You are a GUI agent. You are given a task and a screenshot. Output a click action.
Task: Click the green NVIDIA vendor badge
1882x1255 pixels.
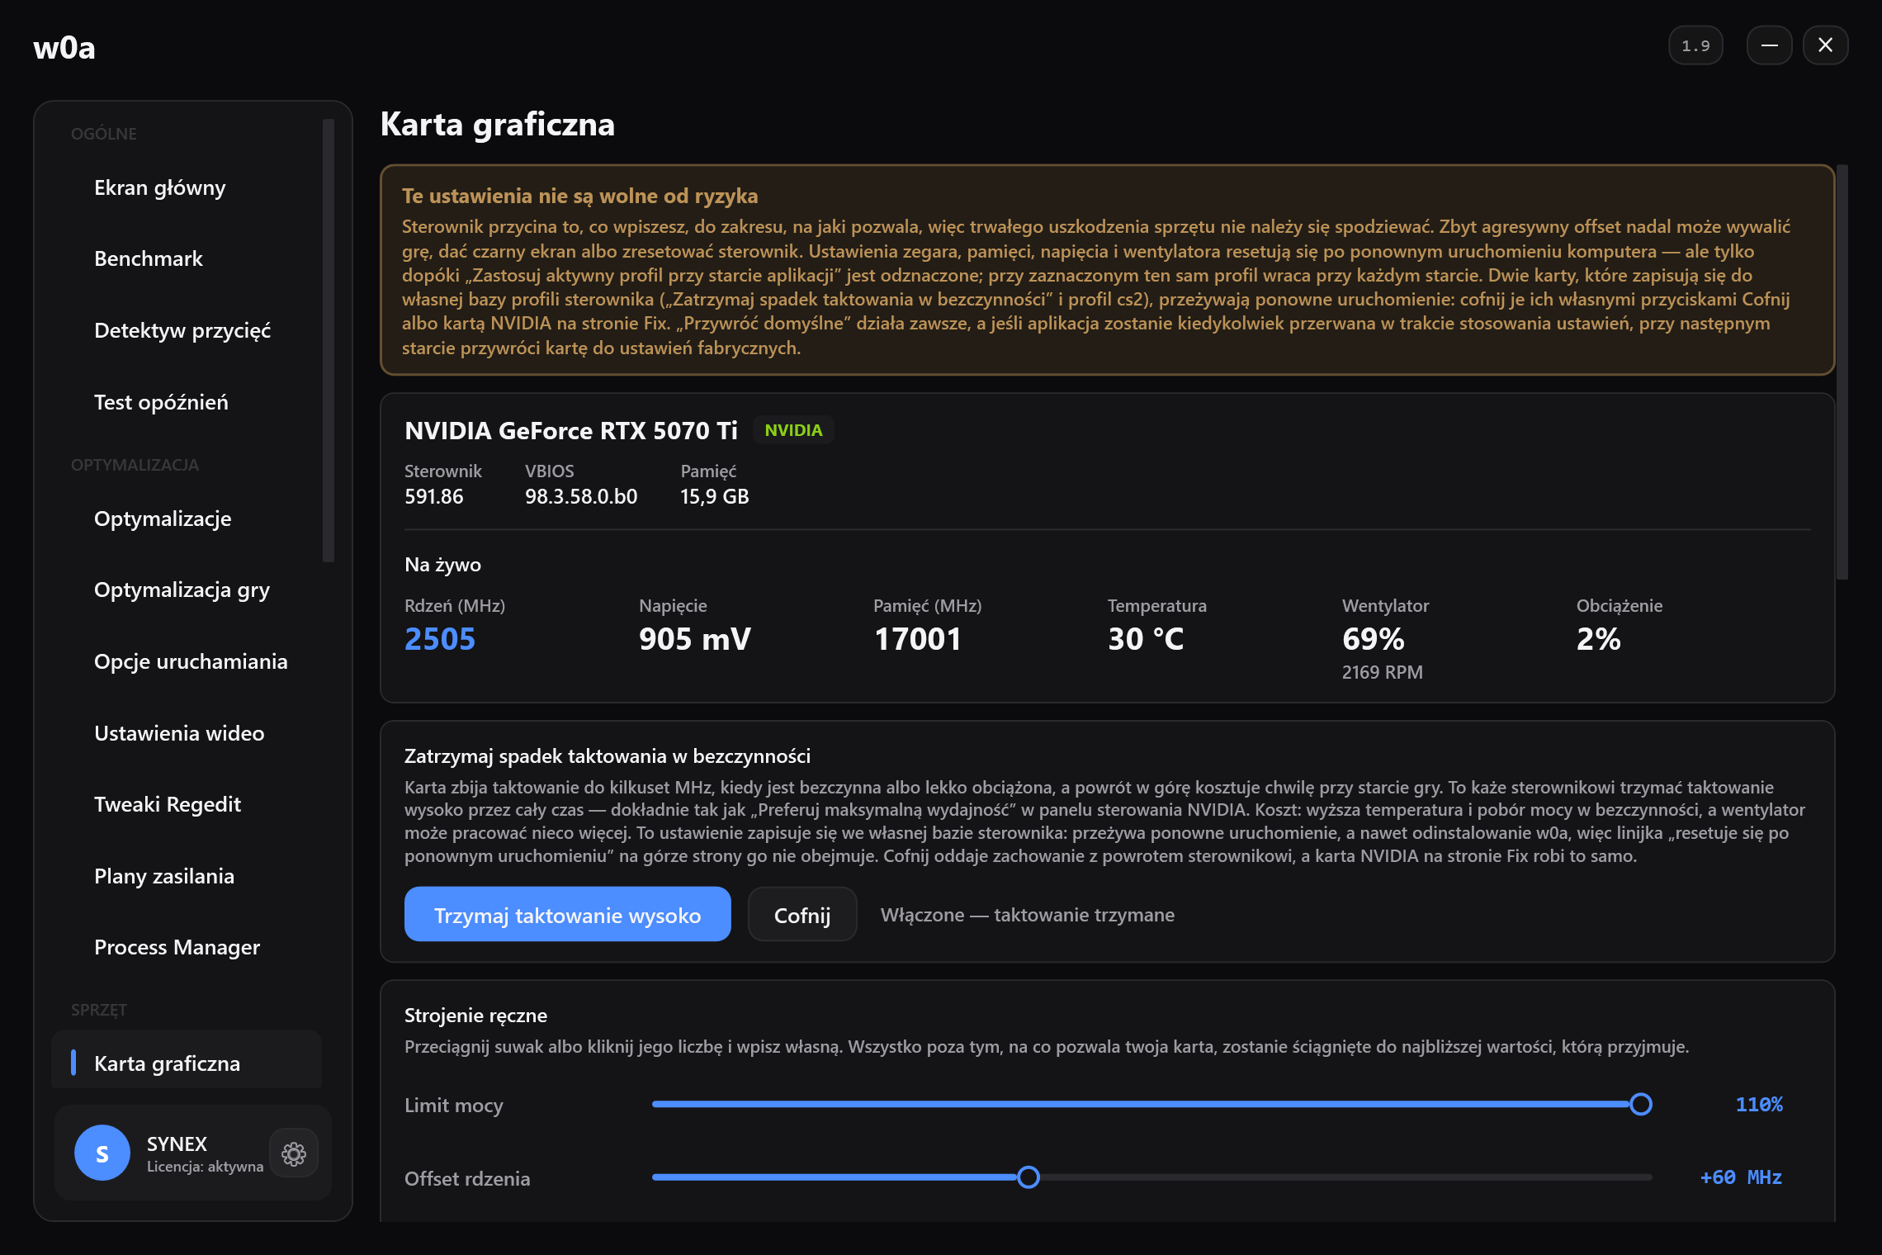793,430
